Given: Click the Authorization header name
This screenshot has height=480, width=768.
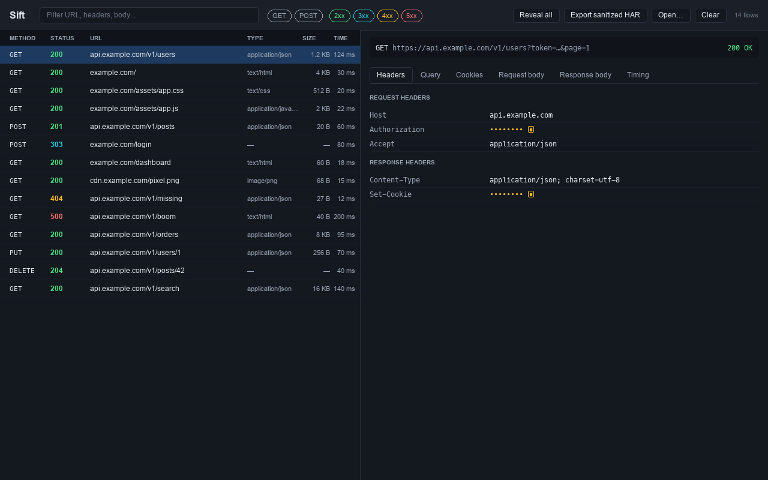Looking at the screenshot, I should 397,130.
